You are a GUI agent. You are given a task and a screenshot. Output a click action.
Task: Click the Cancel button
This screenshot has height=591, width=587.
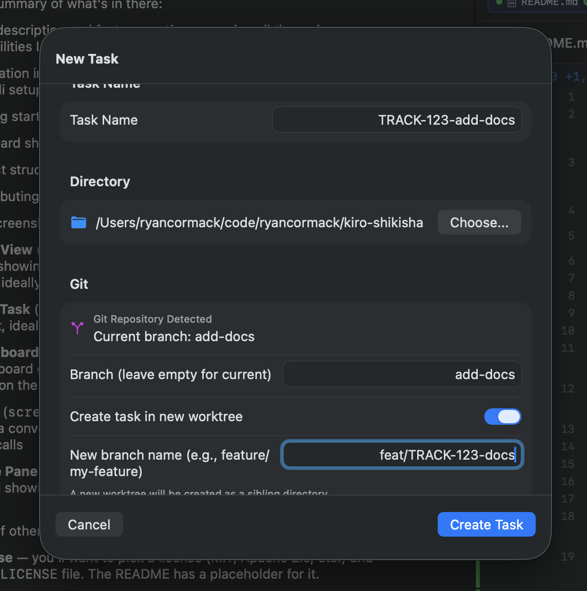click(89, 524)
